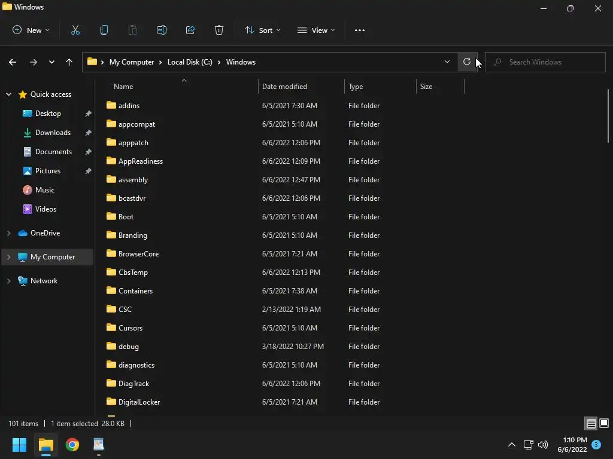Image resolution: width=613 pixels, height=459 pixels.
Task: Switch to details view layout
Action: pos(591,423)
